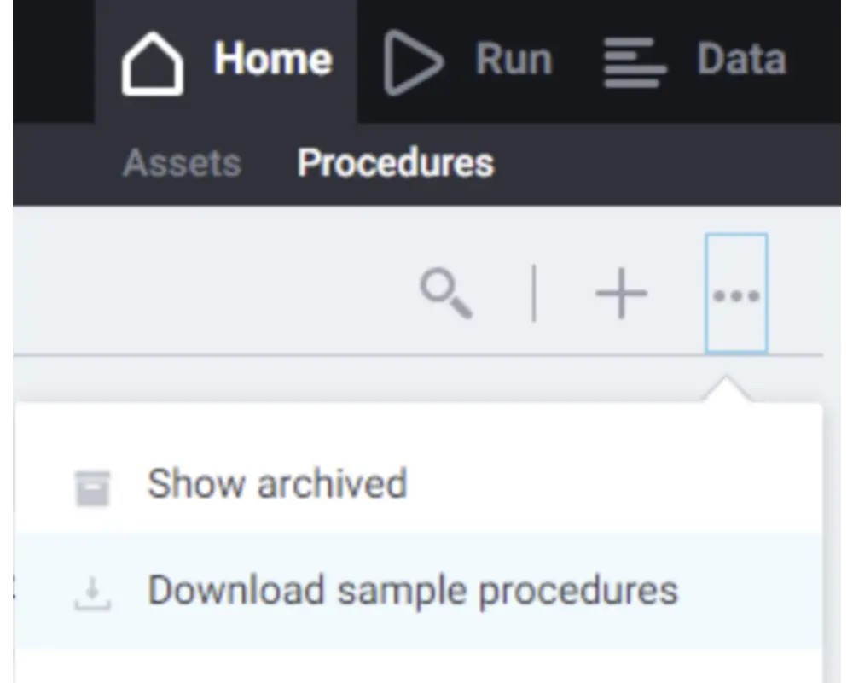
Task: Click the empty menu row below Download
Action: [418, 668]
